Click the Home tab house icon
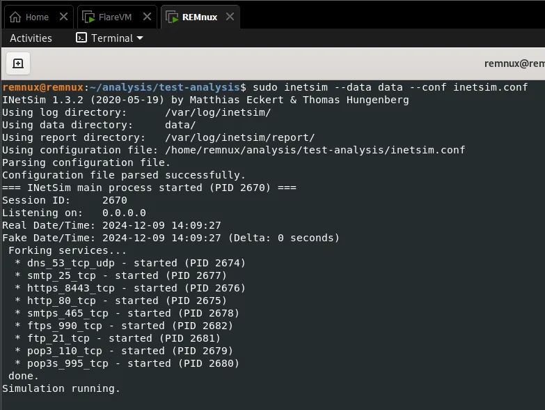The image size is (545, 410). tap(15, 17)
